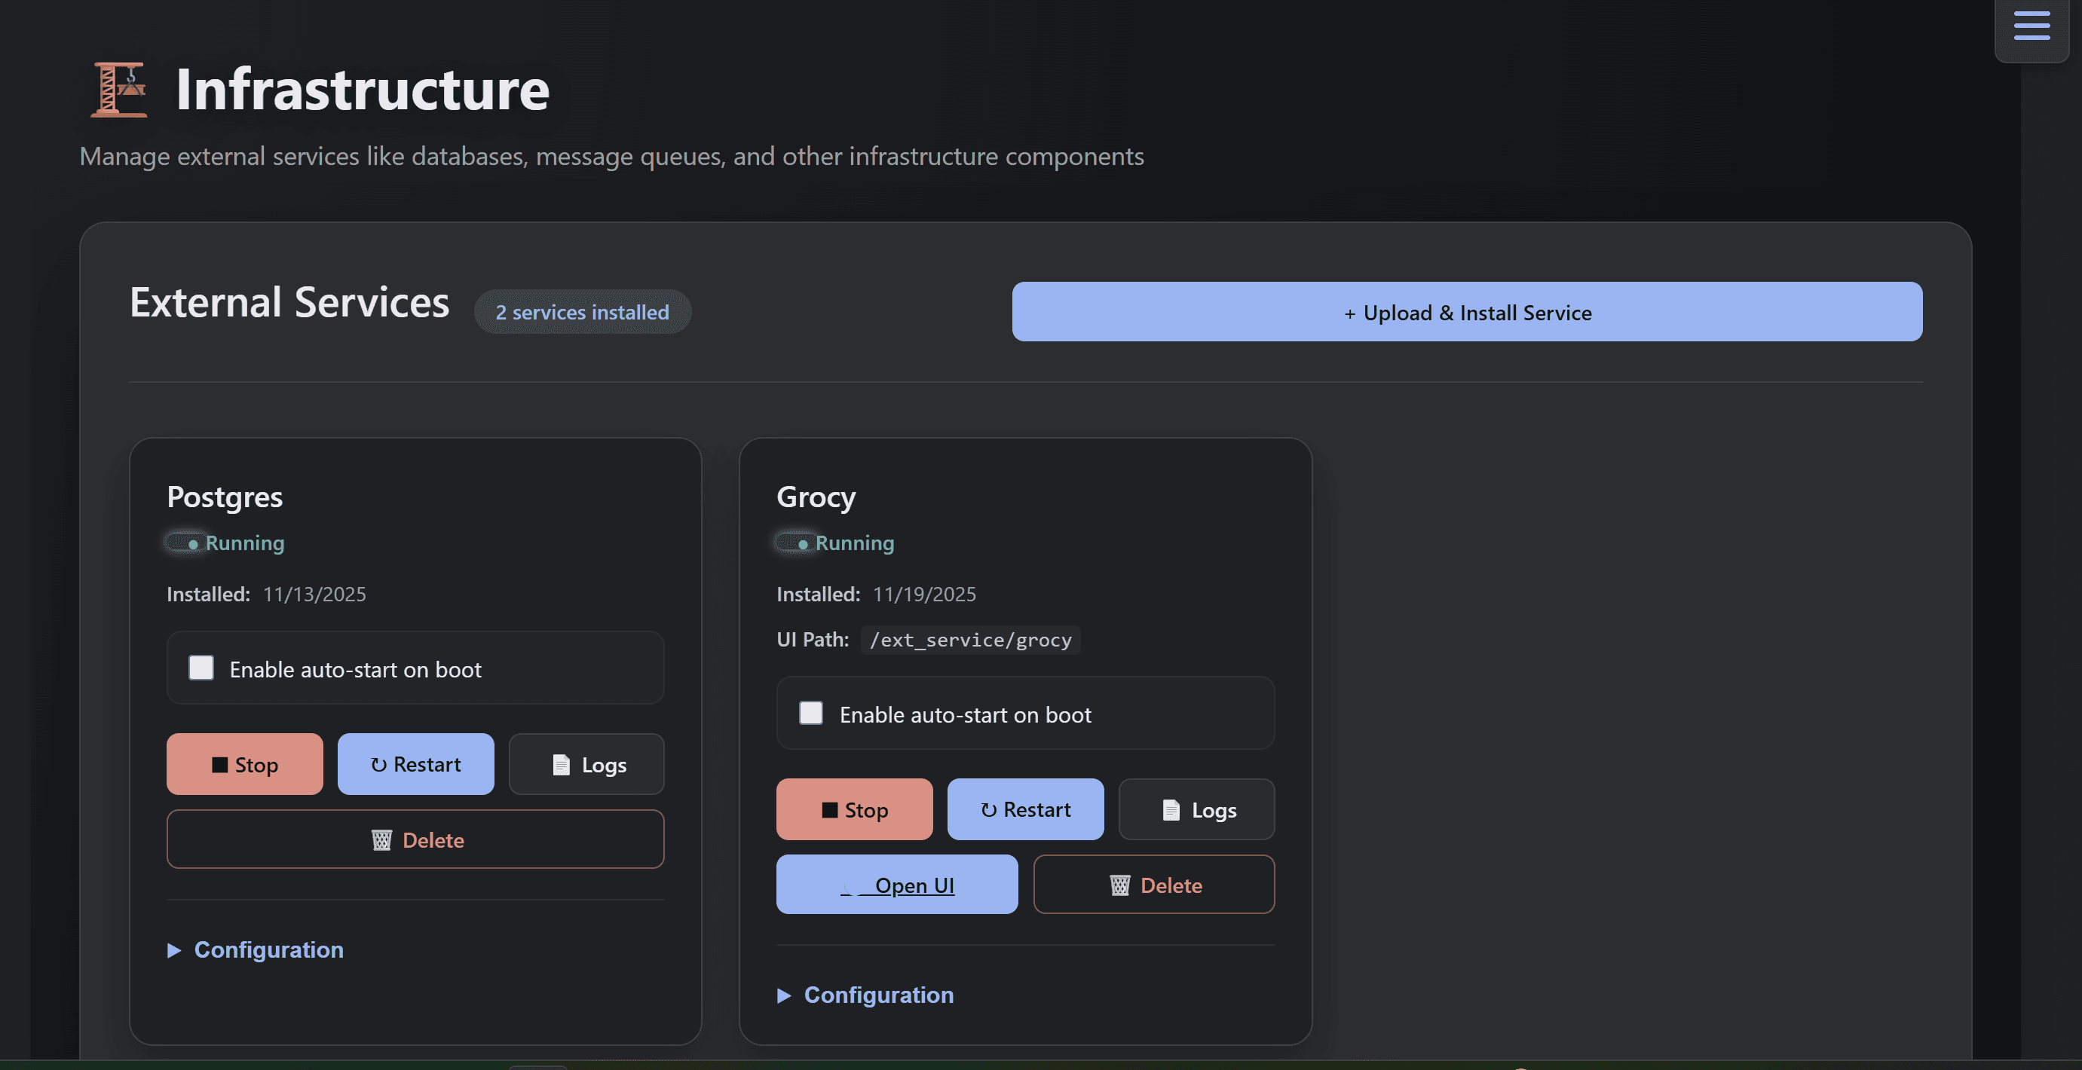Expand the Configuration section under Grocy

click(x=865, y=995)
